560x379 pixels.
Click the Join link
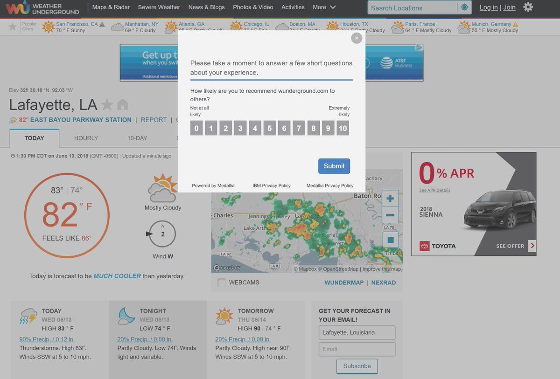click(x=510, y=7)
